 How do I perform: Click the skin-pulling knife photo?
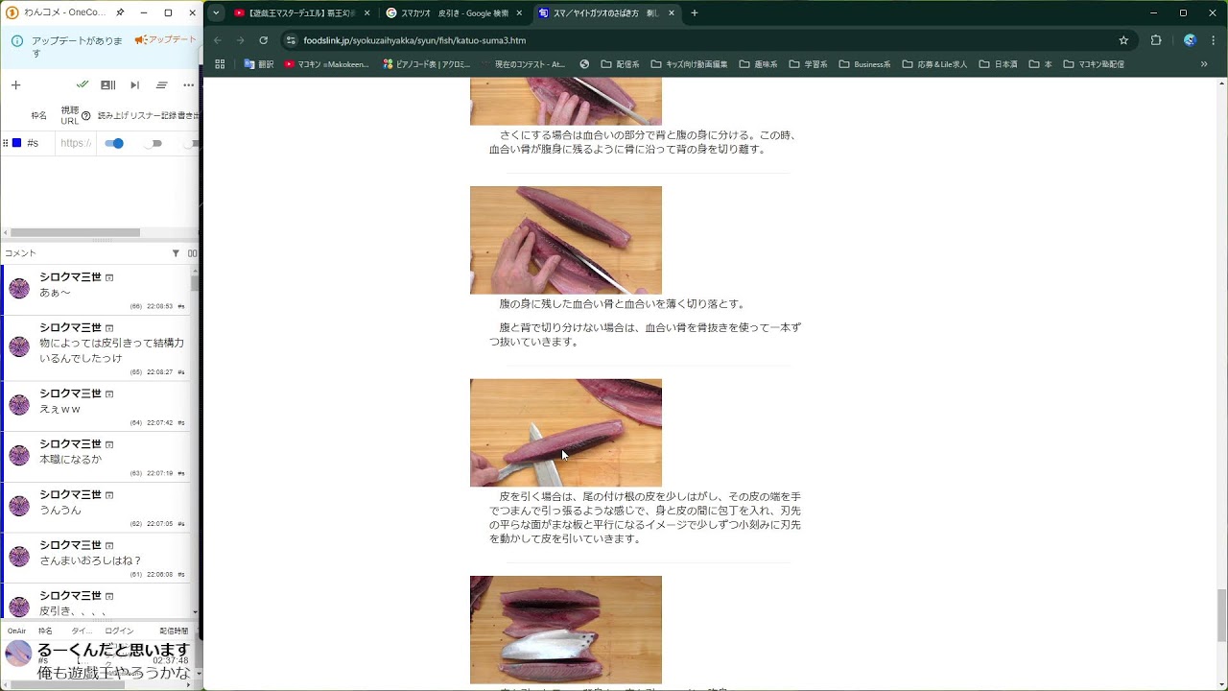click(x=566, y=433)
